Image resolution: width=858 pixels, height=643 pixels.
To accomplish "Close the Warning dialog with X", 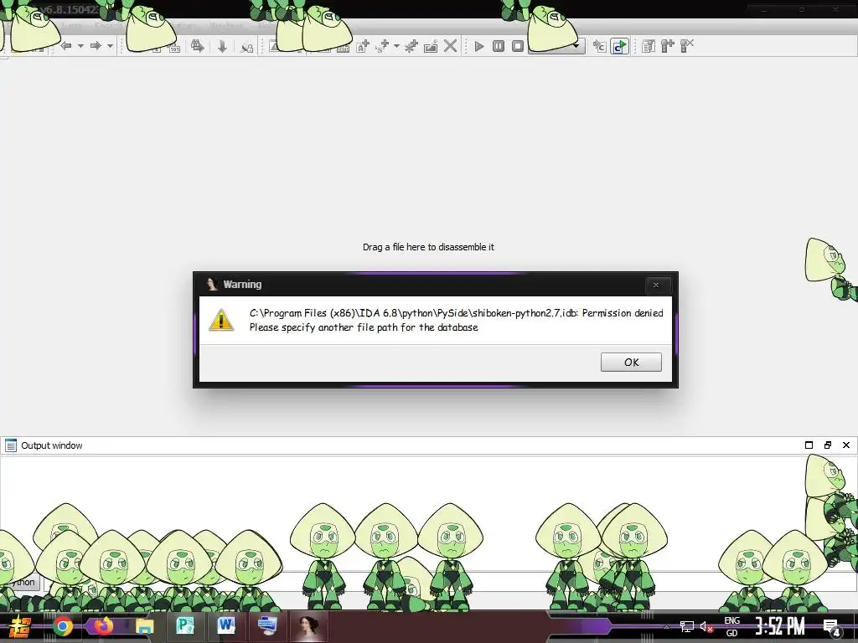I will point(656,285).
